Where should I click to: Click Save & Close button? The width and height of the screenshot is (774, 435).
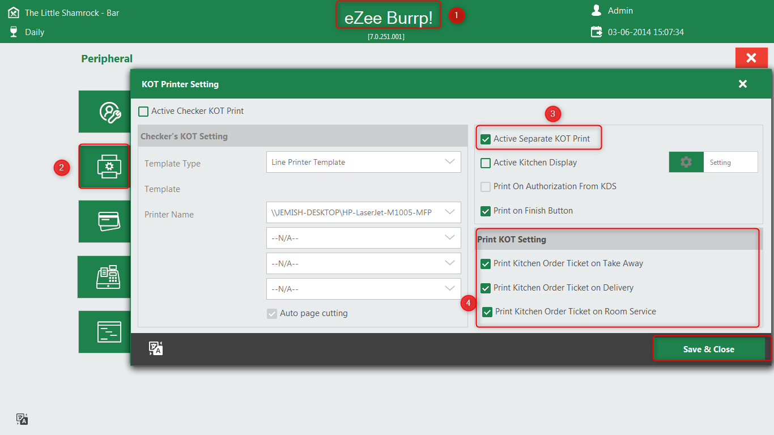(709, 349)
